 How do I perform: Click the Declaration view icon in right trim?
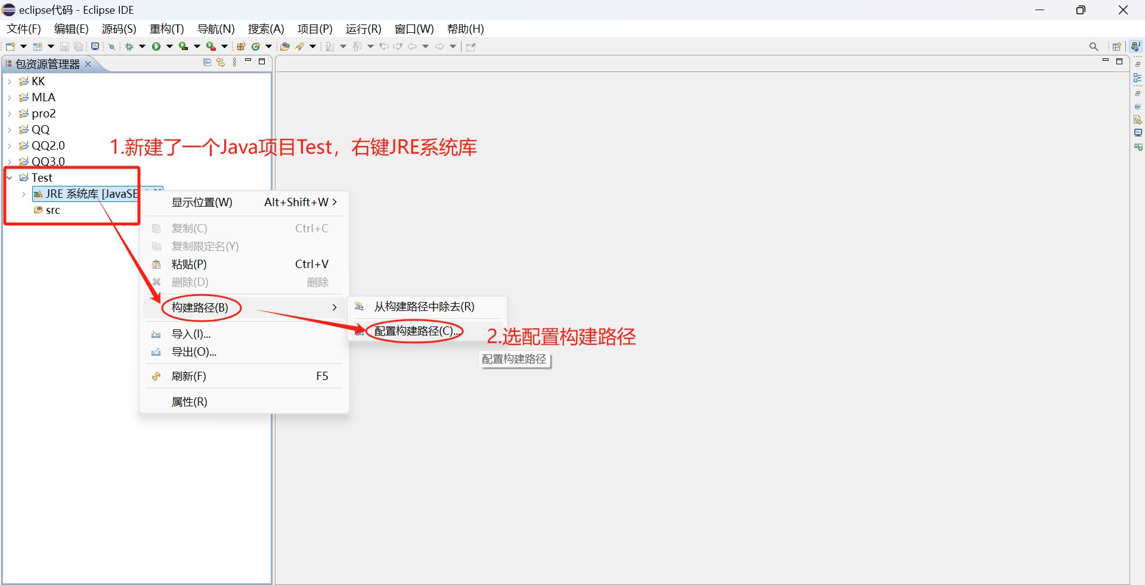[x=1137, y=119]
